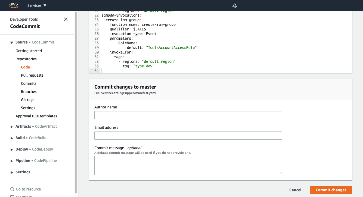Screen dimensions: 363x197
Task: Open Pull requests
Action: pyautogui.click(x=32, y=75)
